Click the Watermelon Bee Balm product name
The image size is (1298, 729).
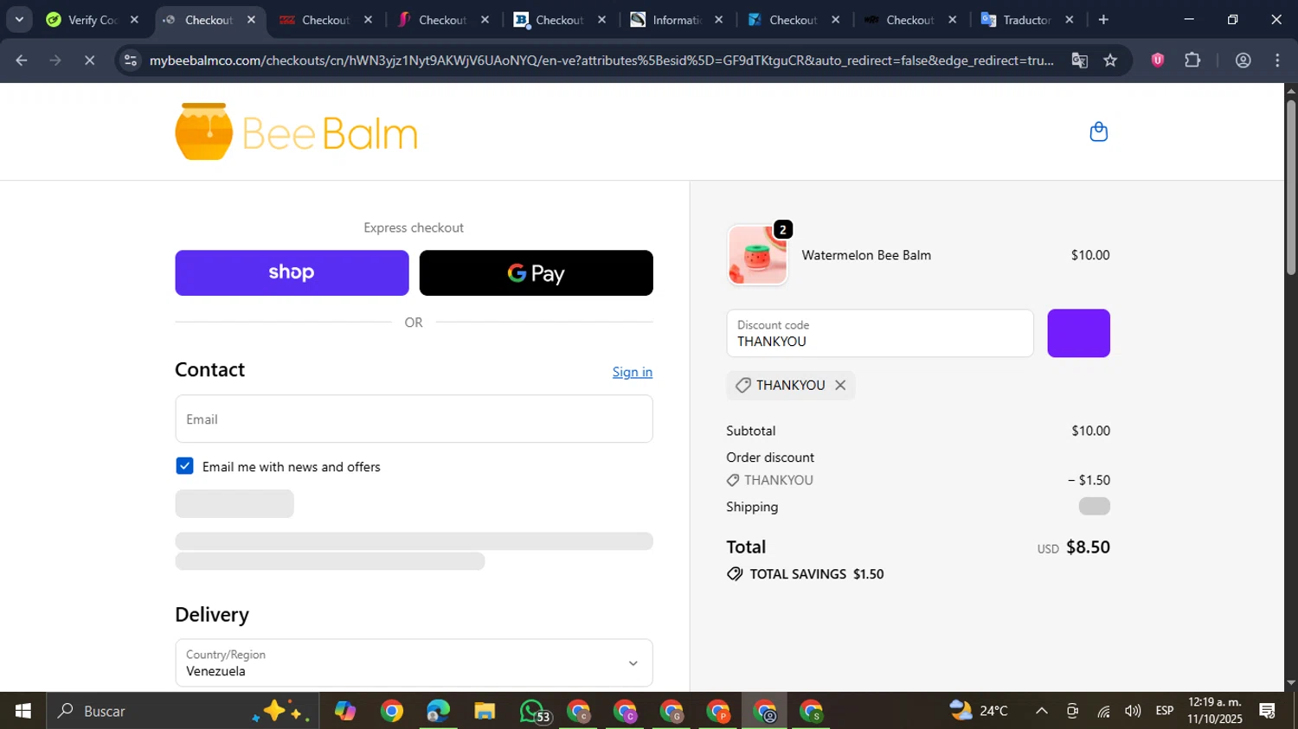pyautogui.click(x=866, y=255)
